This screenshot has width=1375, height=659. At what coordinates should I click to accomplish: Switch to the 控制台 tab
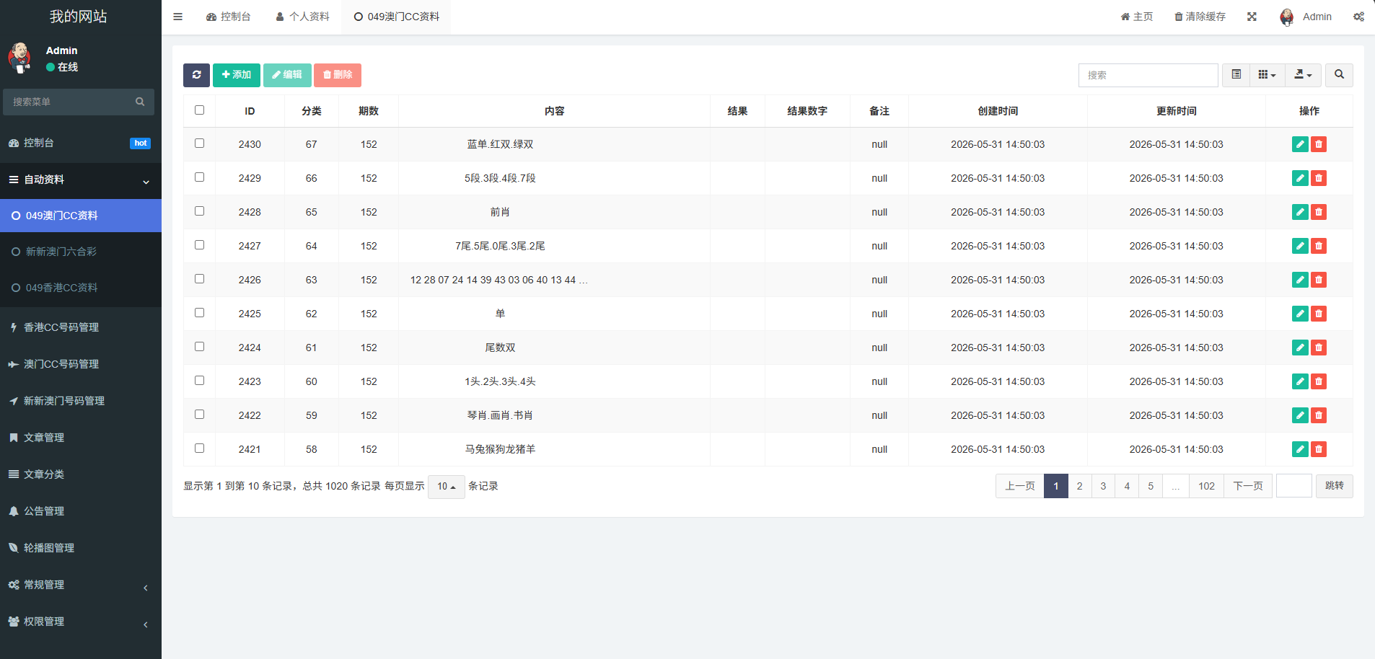229,17
